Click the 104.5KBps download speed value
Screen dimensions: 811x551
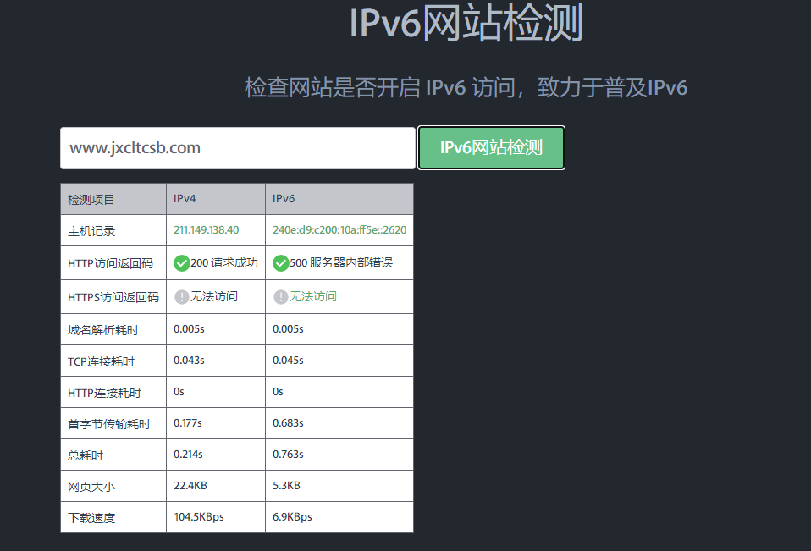(199, 517)
